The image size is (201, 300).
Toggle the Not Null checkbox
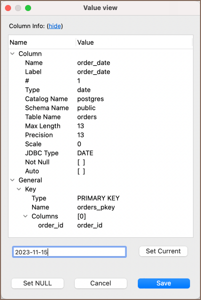(81, 162)
